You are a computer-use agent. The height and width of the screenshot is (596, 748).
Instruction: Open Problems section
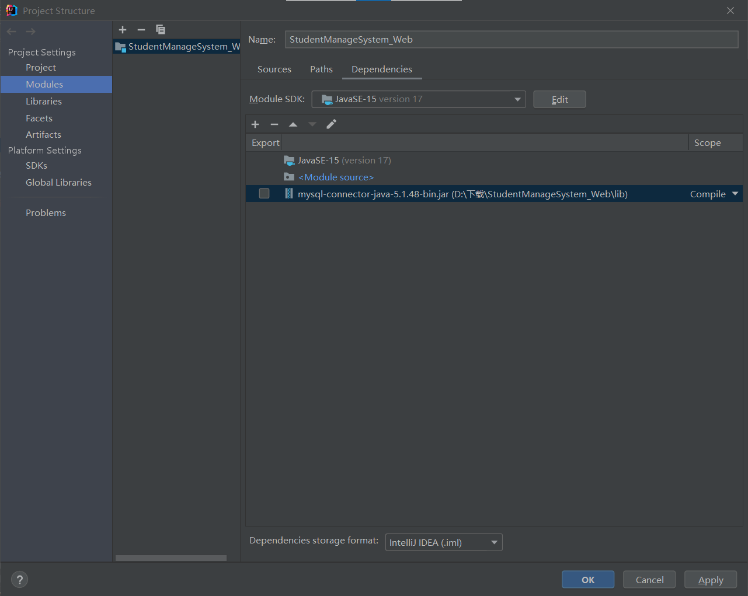coord(46,213)
